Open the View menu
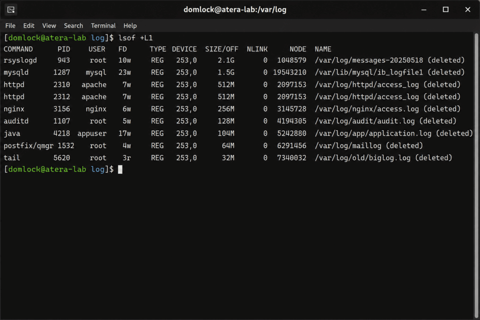 click(x=49, y=26)
